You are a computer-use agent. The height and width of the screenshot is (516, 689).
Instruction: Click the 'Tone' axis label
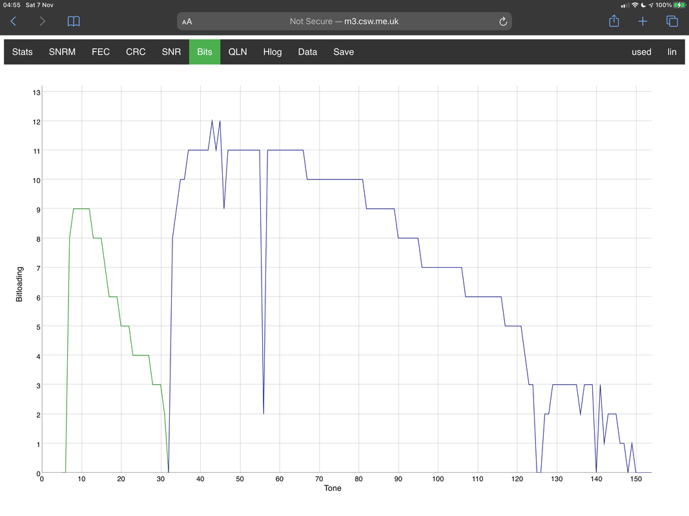point(333,488)
